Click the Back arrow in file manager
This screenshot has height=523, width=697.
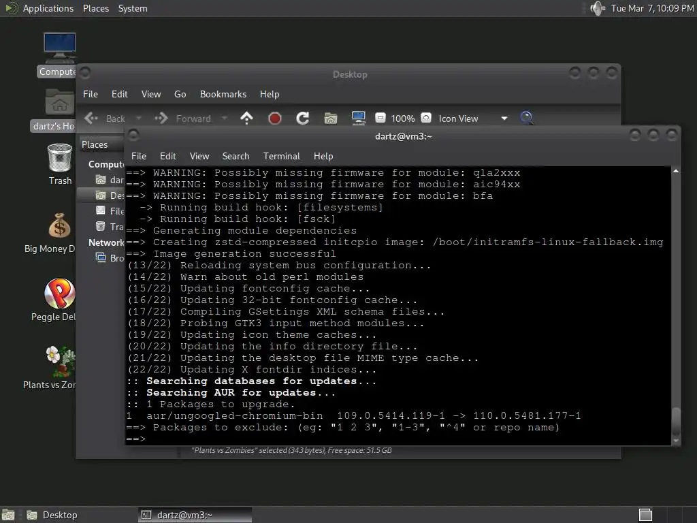coord(92,118)
